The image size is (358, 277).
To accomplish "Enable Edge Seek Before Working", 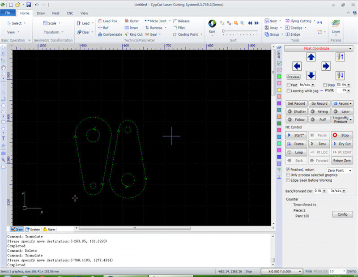I will pos(288,180).
